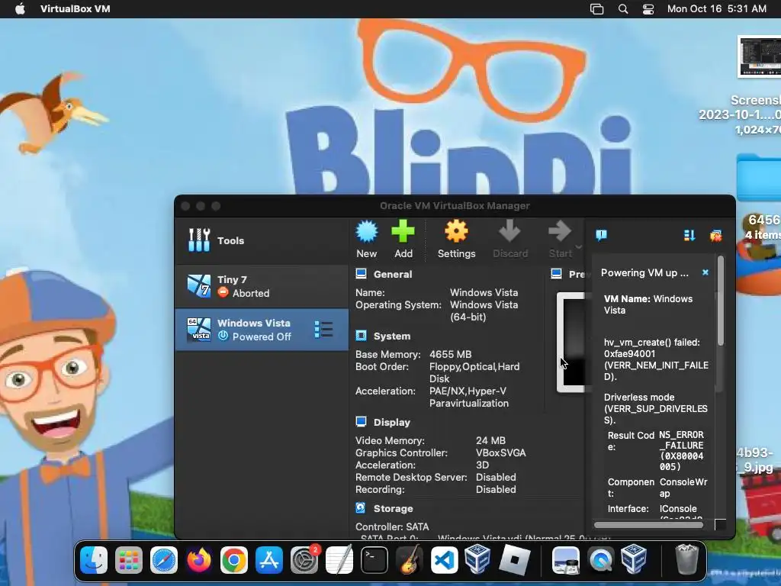Open System Settings from the Dock
Image resolution: width=781 pixels, height=586 pixels.
coord(304,560)
